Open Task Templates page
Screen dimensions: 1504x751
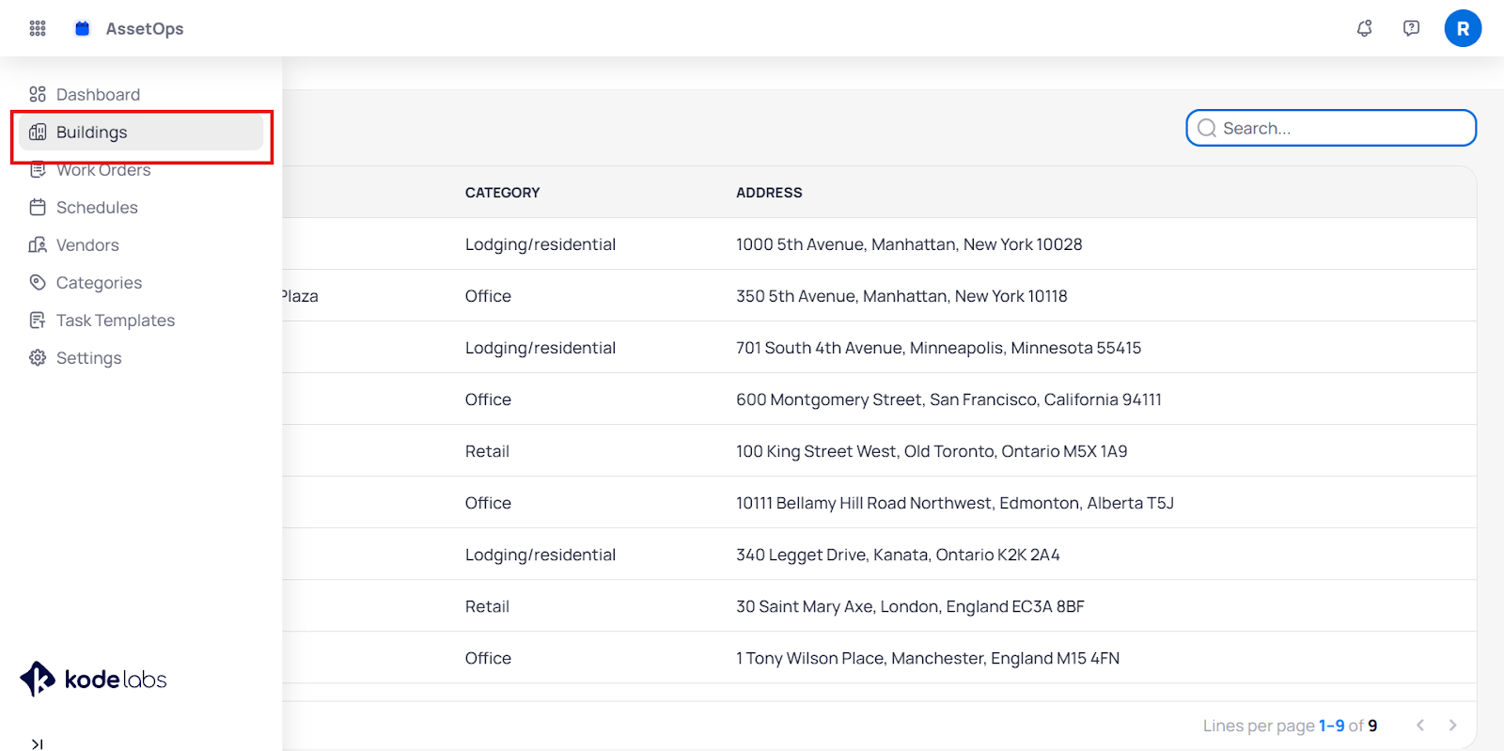point(115,321)
